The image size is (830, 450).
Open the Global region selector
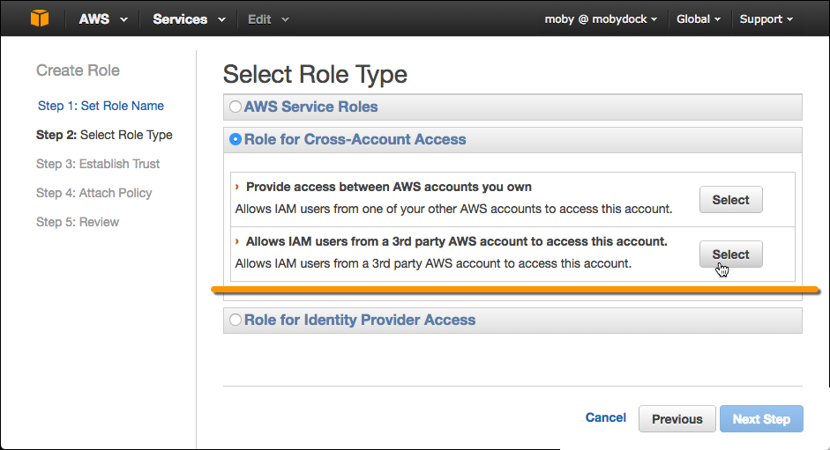pos(699,19)
